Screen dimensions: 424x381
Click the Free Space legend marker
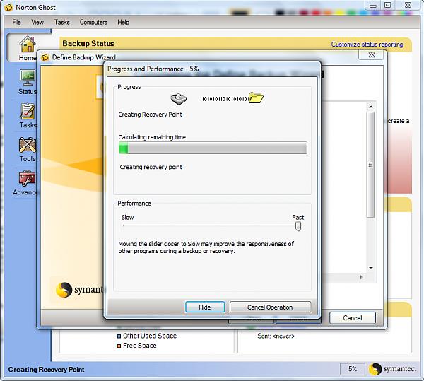119,346
